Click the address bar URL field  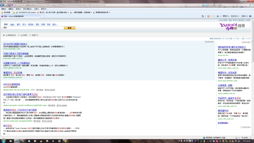tap(106, 5)
